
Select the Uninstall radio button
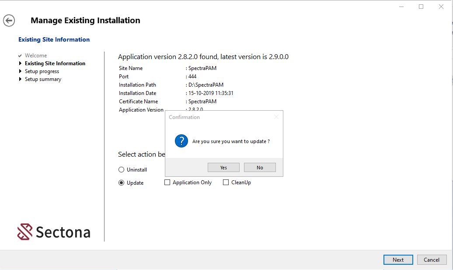[x=122, y=170]
